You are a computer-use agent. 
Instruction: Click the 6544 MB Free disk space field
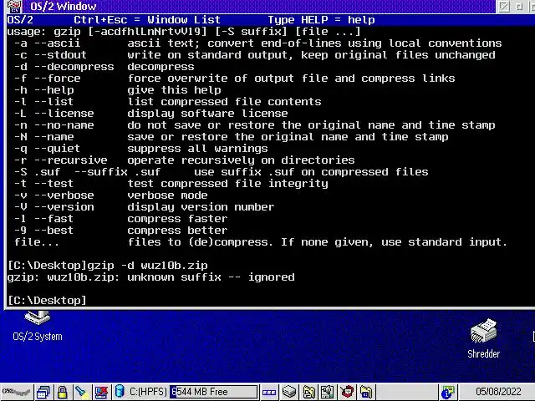pos(214,392)
